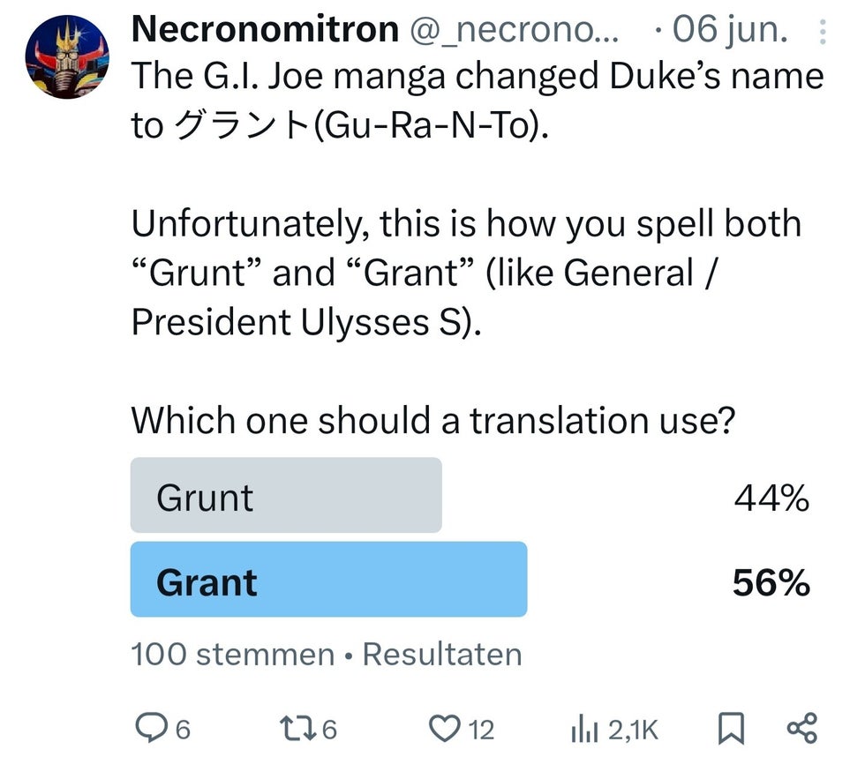The height and width of the screenshot is (757, 865).
Task: Click the 2,1K views count
Action: pos(634,730)
